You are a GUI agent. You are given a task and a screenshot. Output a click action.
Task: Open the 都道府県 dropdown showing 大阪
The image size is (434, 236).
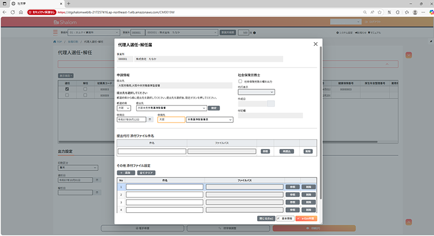[x=124, y=108]
